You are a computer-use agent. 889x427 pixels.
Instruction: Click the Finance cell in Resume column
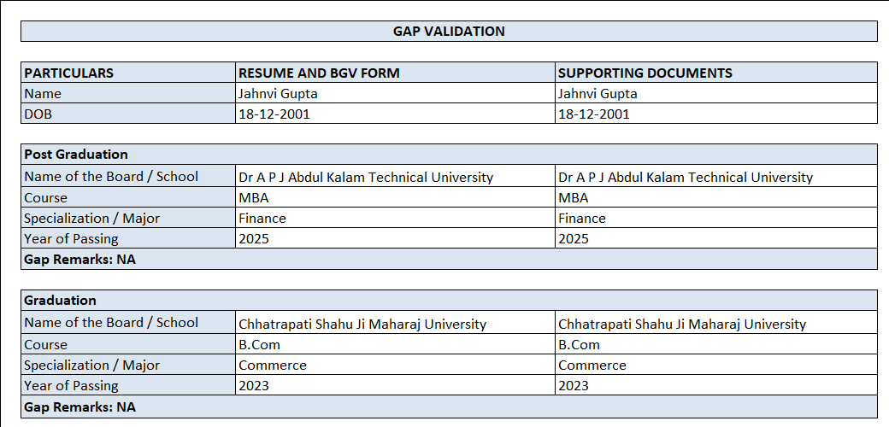coord(395,218)
